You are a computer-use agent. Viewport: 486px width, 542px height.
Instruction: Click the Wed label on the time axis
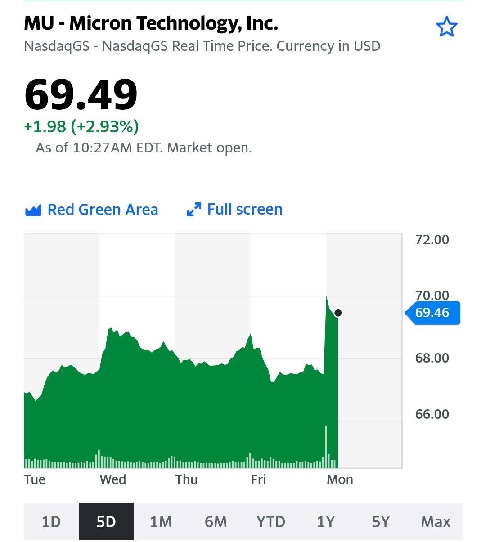(113, 479)
